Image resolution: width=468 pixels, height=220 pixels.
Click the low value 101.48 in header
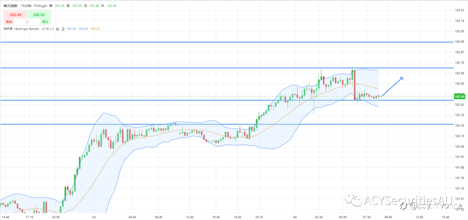pyautogui.click(x=94, y=6)
